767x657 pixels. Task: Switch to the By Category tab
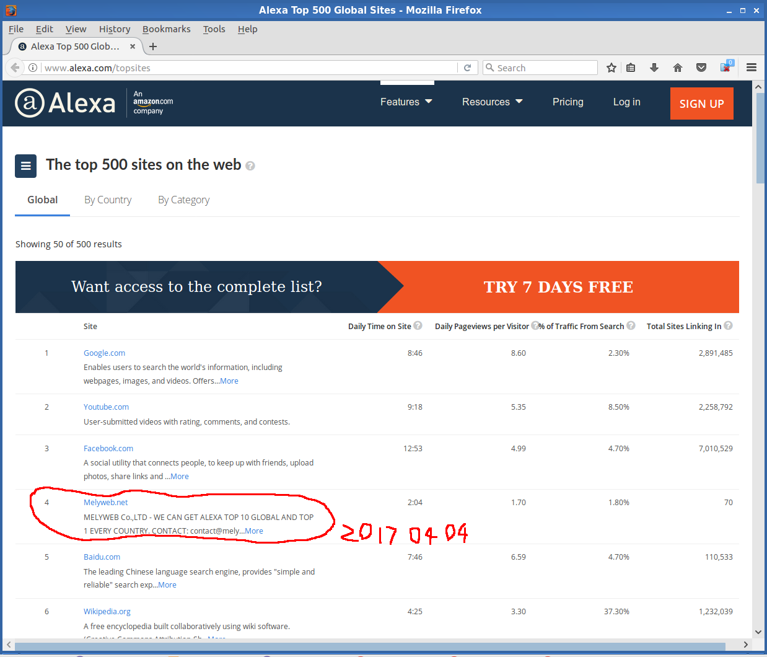pos(183,200)
